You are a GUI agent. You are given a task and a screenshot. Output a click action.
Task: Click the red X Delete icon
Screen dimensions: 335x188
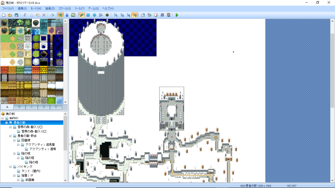point(44,15)
